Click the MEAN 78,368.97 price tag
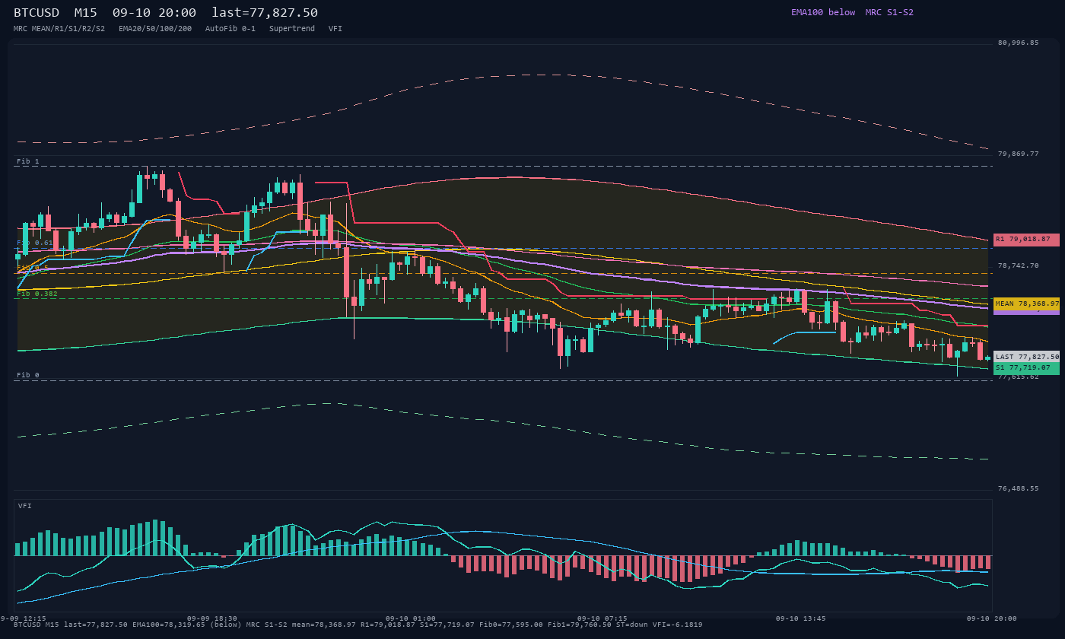The height and width of the screenshot is (639, 1065). point(1026,304)
